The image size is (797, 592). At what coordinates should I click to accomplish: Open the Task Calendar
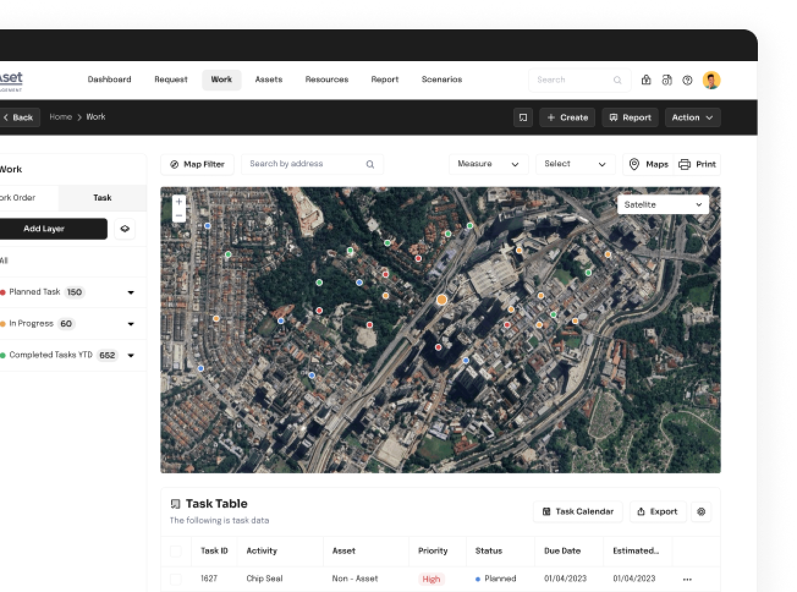(578, 512)
